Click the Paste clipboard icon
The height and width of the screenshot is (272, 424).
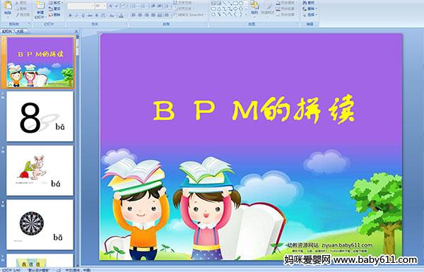tap(8, 6)
